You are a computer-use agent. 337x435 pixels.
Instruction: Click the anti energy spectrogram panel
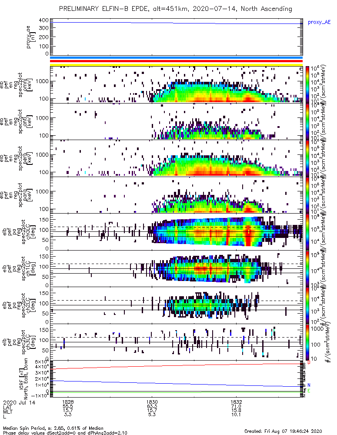tap(177, 121)
